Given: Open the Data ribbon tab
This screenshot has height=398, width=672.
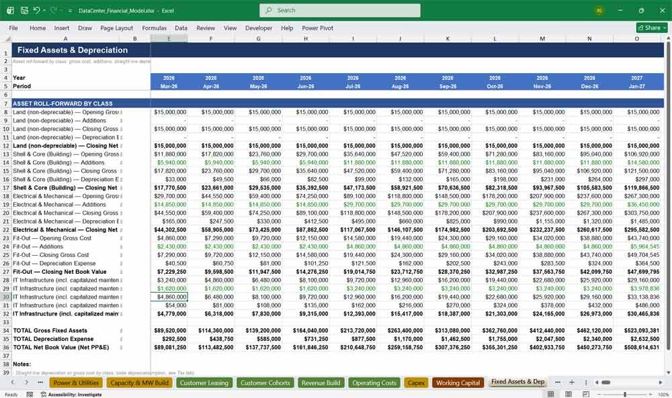Looking at the screenshot, I should click(x=181, y=28).
